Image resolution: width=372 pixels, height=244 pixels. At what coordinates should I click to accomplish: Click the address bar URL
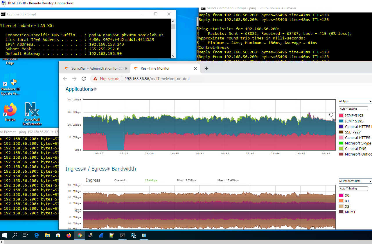point(157,79)
